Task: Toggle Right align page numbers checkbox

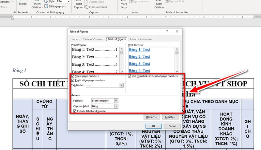Action: 73,80
